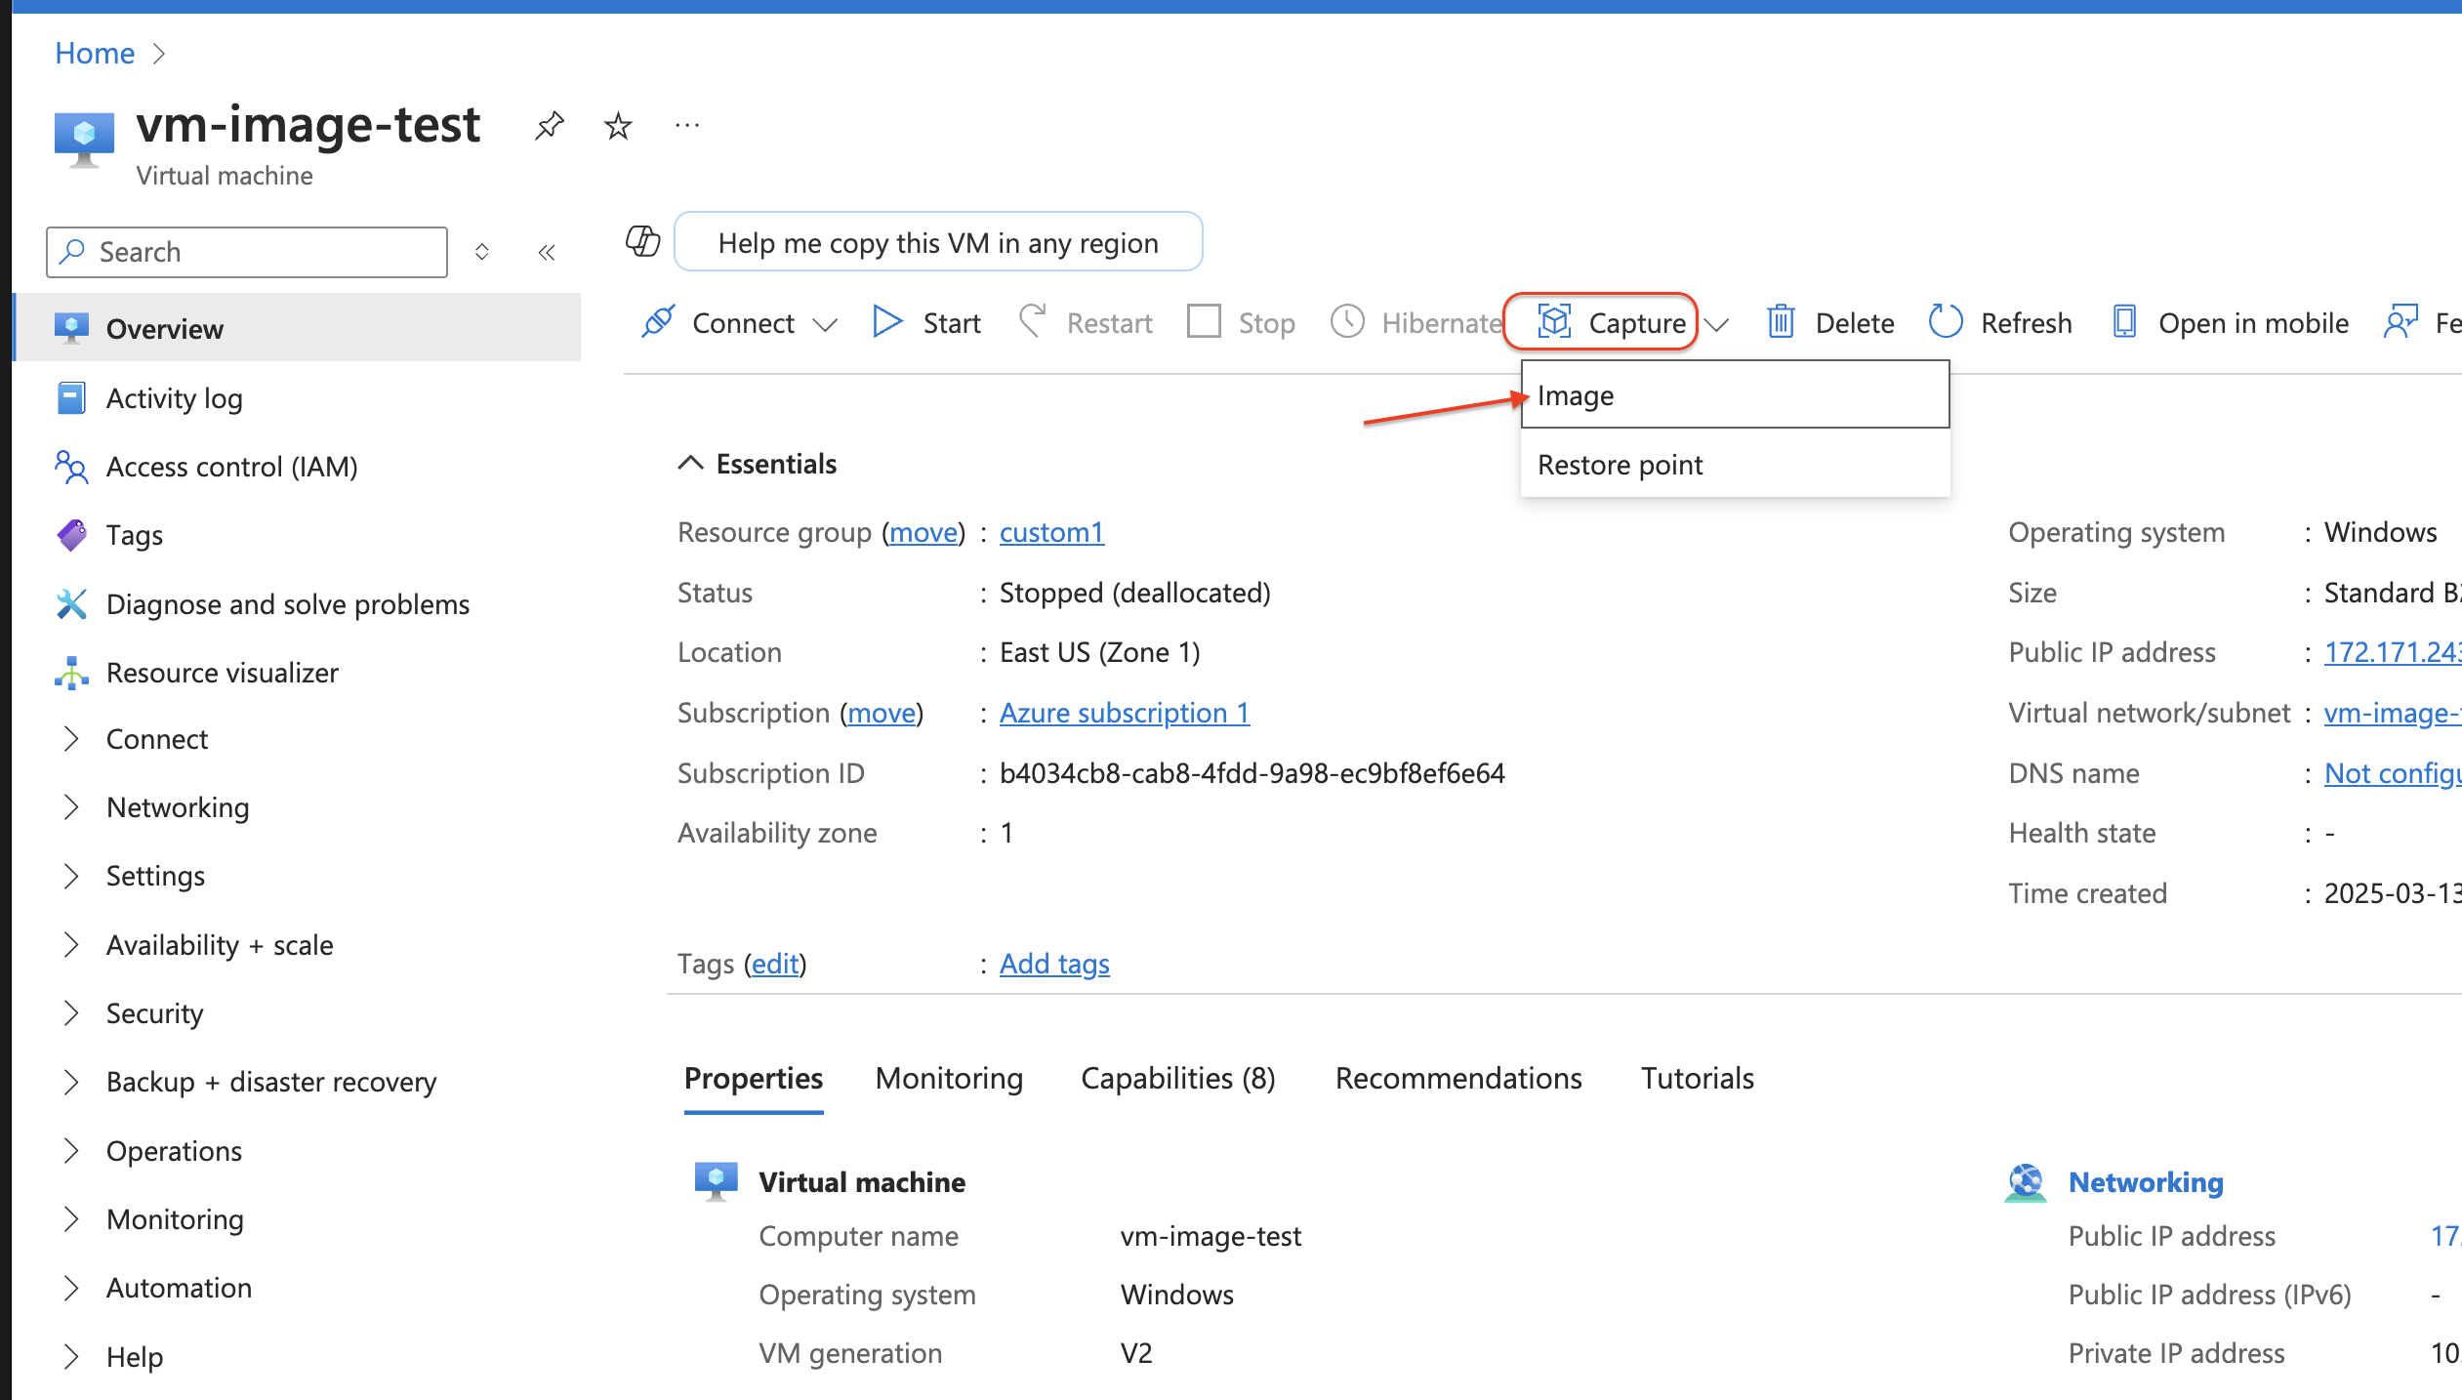
Task: Click the Restart icon
Action: pos(1032,321)
